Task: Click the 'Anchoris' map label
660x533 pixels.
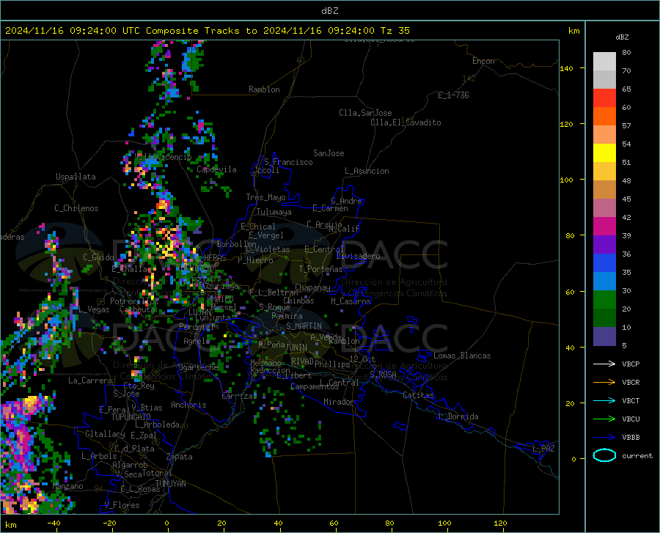Action: click(x=188, y=405)
